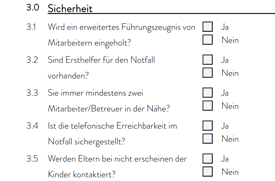
Task: Click the question text about Ersthelfer für den Notfall
Action: pyautogui.click(x=101, y=68)
